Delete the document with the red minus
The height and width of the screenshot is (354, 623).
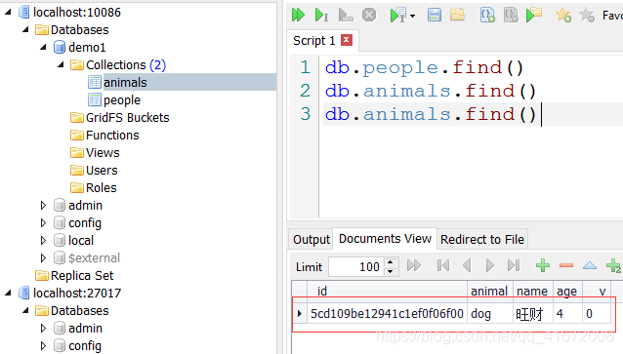tap(566, 265)
